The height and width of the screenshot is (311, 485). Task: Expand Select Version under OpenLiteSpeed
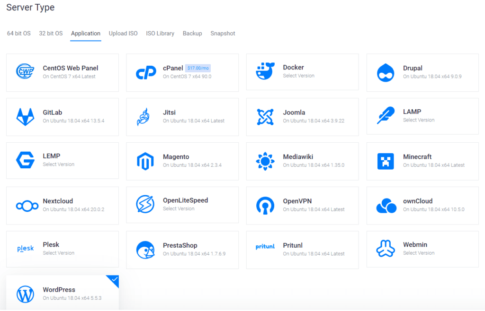pyautogui.click(x=179, y=208)
